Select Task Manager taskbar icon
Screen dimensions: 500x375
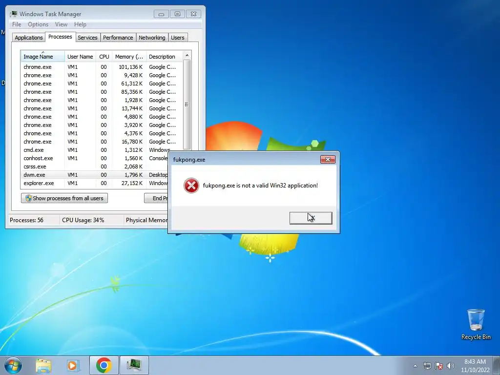click(x=134, y=365)
